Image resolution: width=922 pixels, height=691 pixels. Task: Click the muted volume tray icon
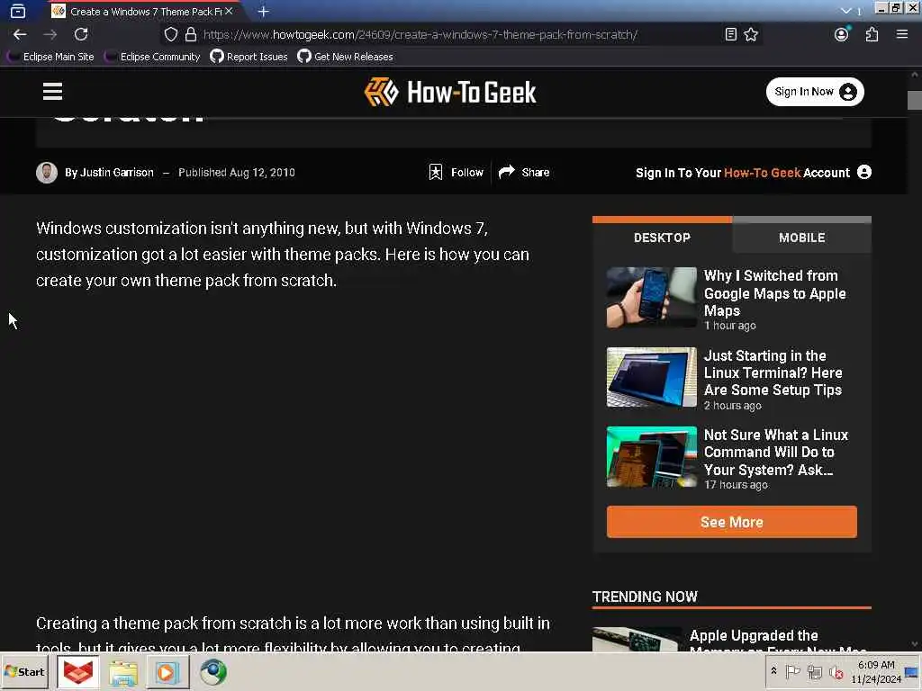click(x=836, y=671)
